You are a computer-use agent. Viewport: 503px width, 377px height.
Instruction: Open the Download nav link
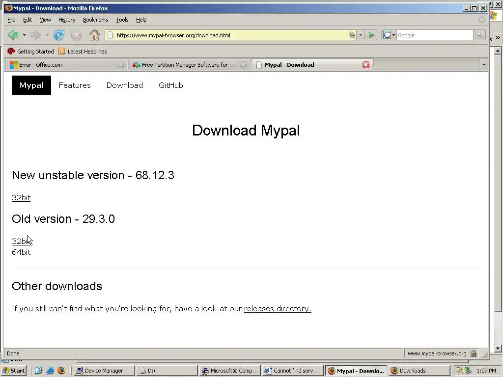pyautogui.click(x=124, y=85)
